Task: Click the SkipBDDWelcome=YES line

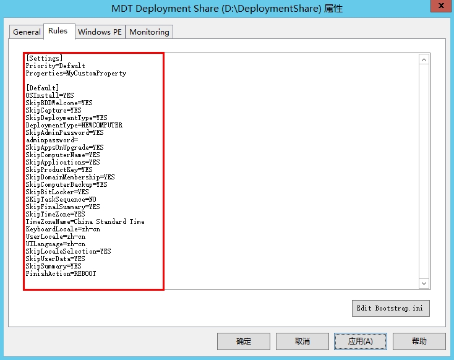Action: tap(59, 103)
